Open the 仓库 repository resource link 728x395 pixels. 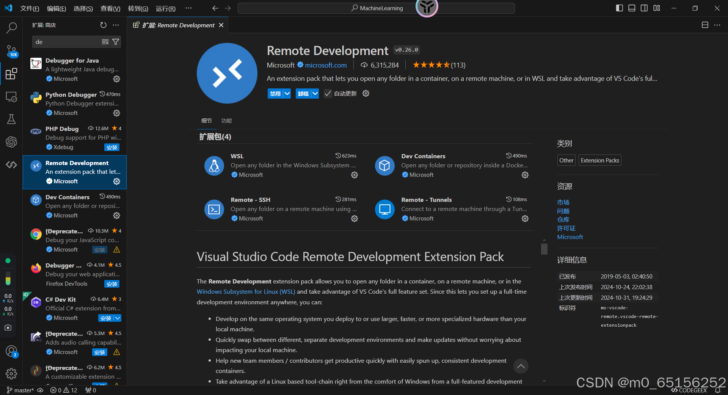(x=563, y=219)
